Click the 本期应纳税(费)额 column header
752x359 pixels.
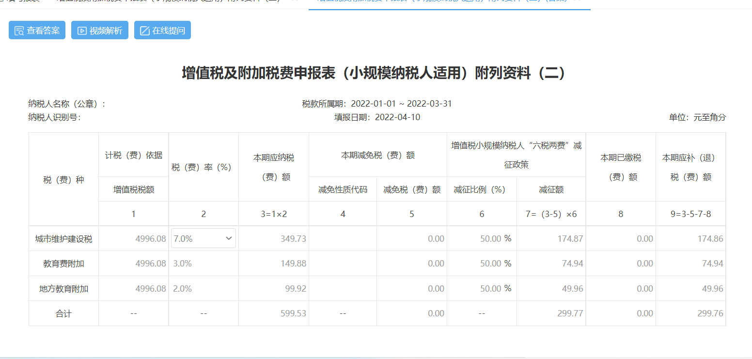pos(274,167)
